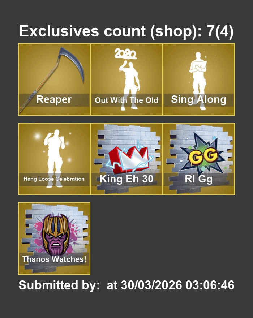Select the Rl Gg spray tile

tap(199, 159)
